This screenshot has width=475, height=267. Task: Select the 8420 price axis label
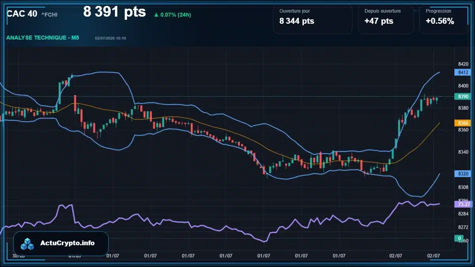click(463, 64)
